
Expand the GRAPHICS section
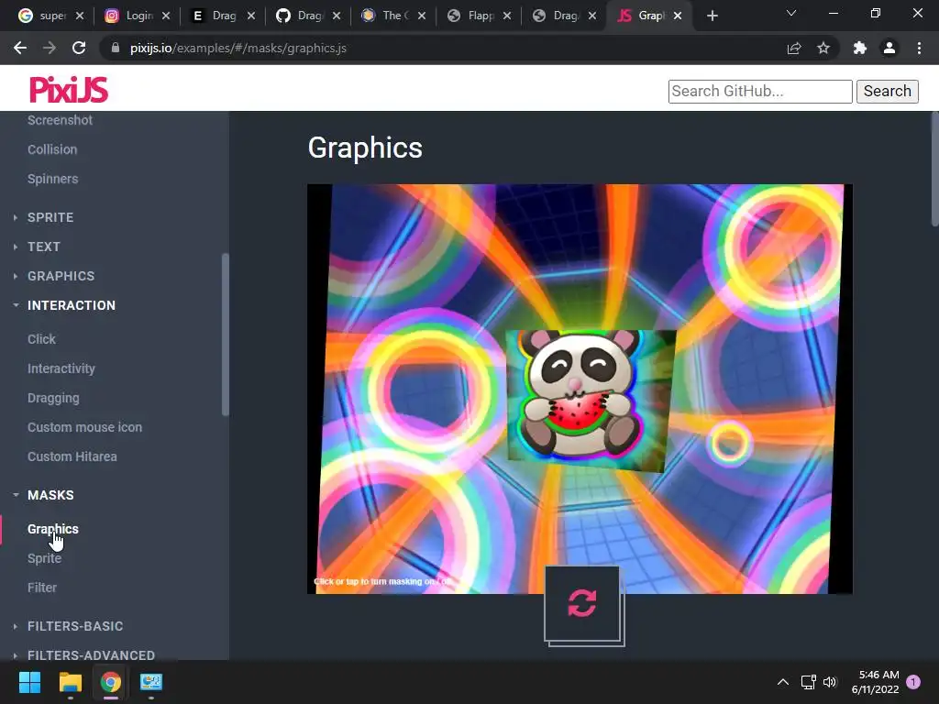point(61,276)
